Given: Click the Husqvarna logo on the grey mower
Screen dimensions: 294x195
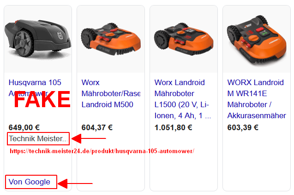Looking at the screenshot, I should (60, 35).
